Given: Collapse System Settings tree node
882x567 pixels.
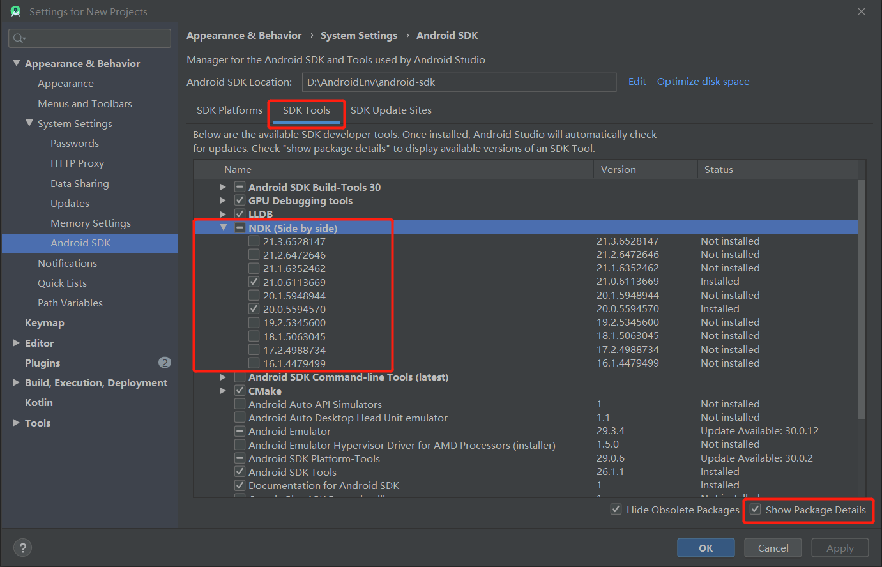Looking at the screenshot, I should (x=29, y=123).
